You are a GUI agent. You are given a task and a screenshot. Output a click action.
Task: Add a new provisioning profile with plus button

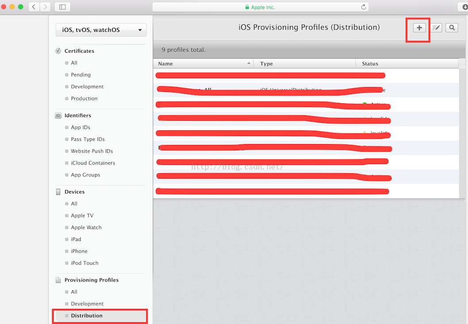(419, 28)
